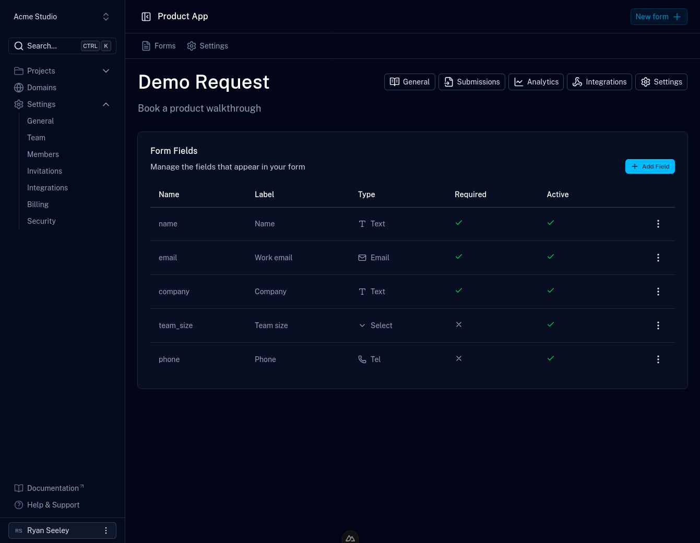
Task: Click the Required column header
Action: coord(470,195)
